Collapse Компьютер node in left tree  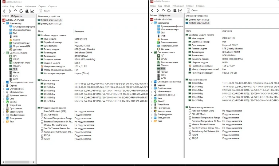coord(4,24)
